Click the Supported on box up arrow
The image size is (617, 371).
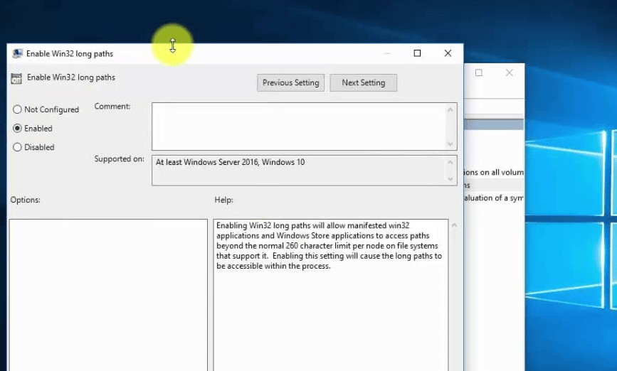[450, 162]
